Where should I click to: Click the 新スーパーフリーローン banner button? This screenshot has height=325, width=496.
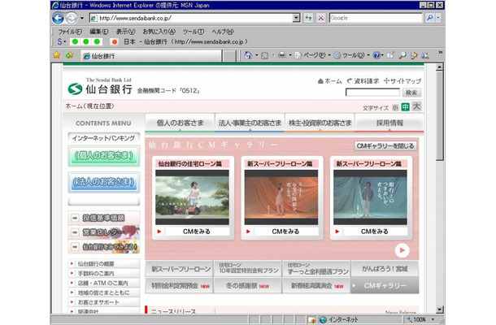[179, 269]
